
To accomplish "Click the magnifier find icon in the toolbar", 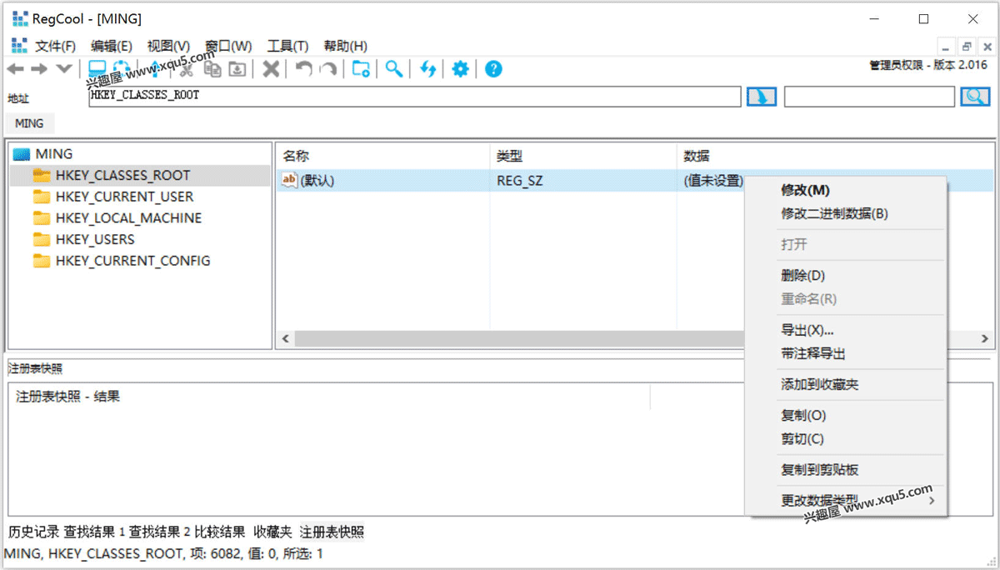I will [394, 69].
